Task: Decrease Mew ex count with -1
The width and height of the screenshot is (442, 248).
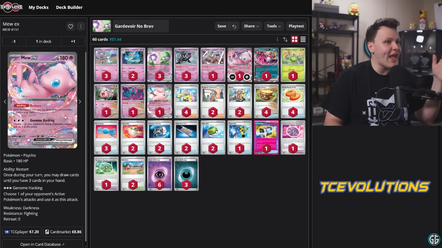Action: (x=14, y=41)
